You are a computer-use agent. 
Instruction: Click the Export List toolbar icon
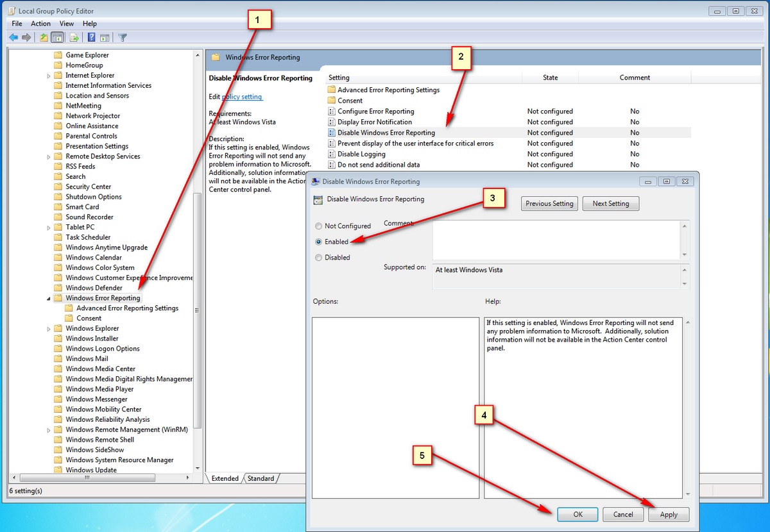point(74,37)
